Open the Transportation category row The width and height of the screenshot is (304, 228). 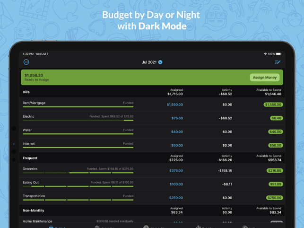[152, 198]
